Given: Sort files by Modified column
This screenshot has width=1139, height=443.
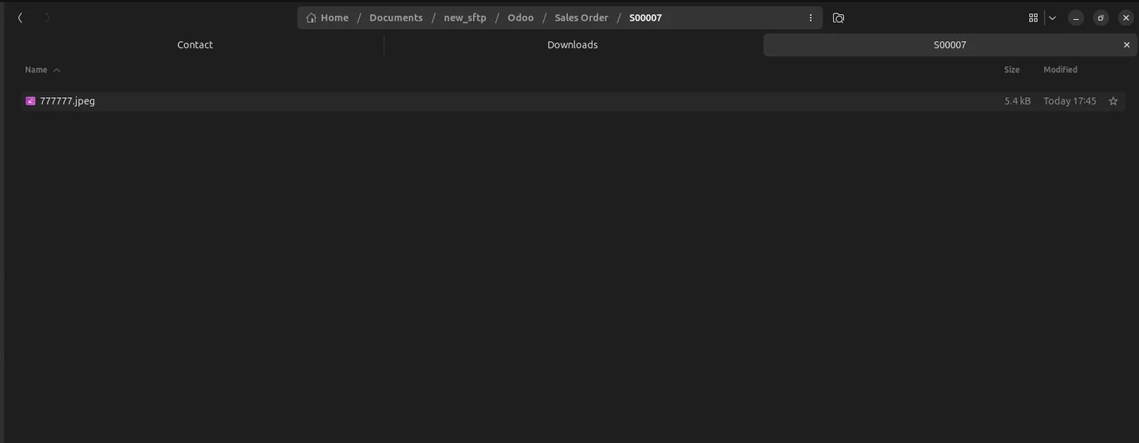Looking at the screenshot, I should tap(1060, 70).
